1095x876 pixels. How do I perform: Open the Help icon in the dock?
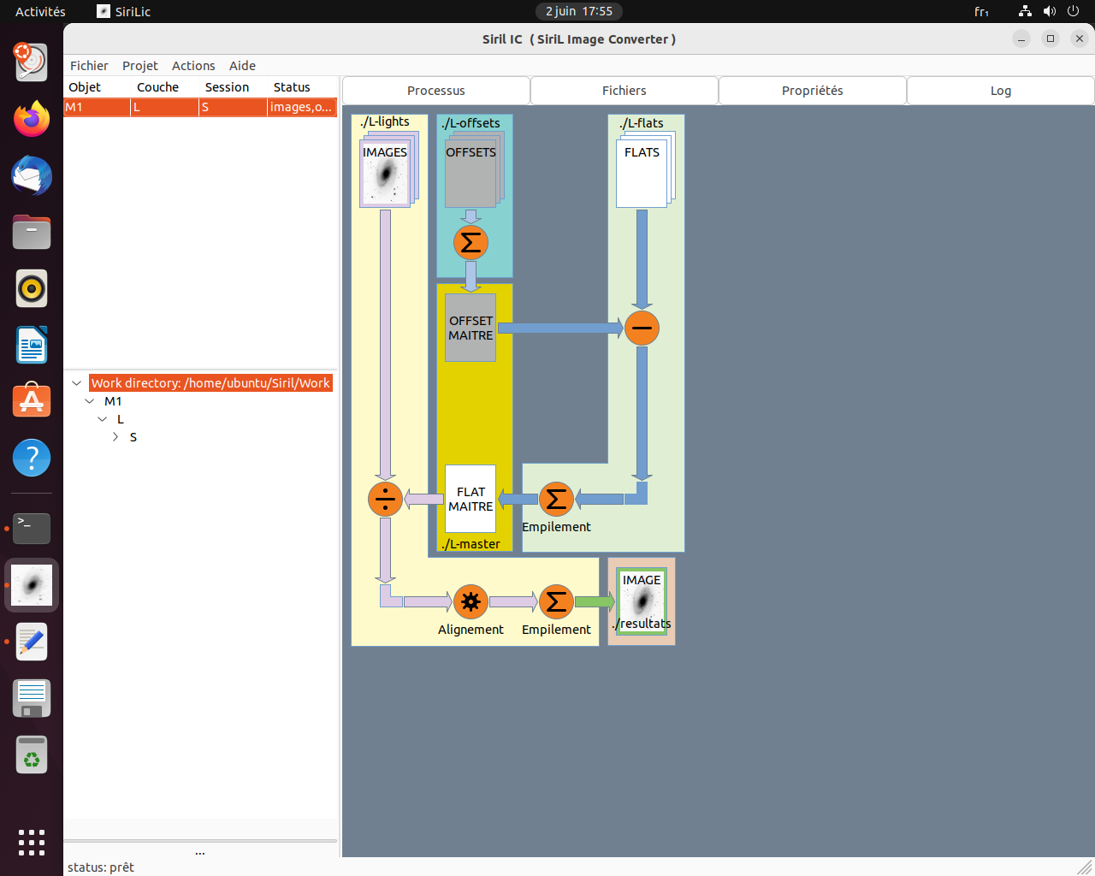(32, 458)
